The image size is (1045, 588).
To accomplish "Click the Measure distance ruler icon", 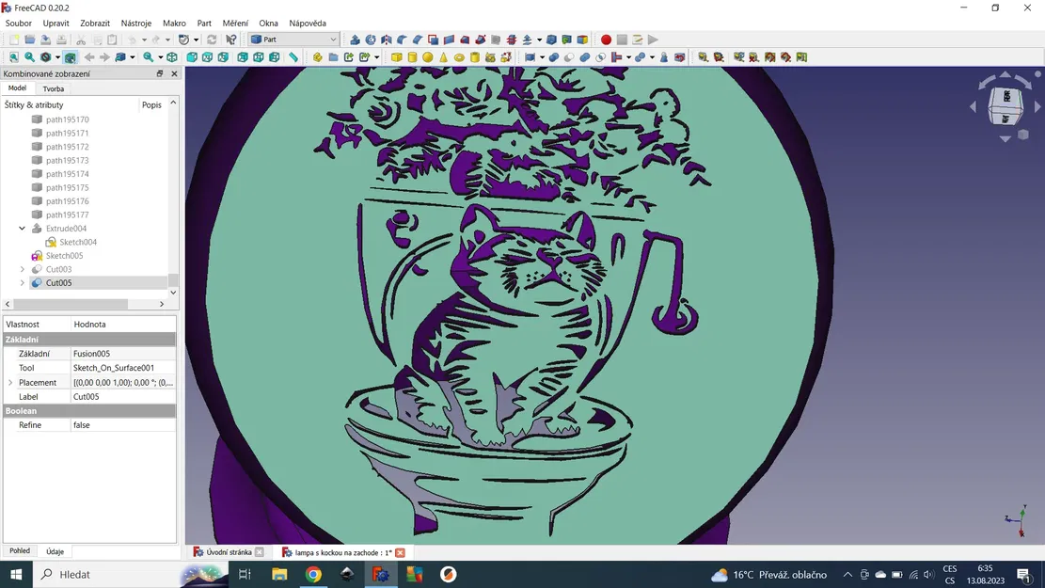I will point(293,57).
